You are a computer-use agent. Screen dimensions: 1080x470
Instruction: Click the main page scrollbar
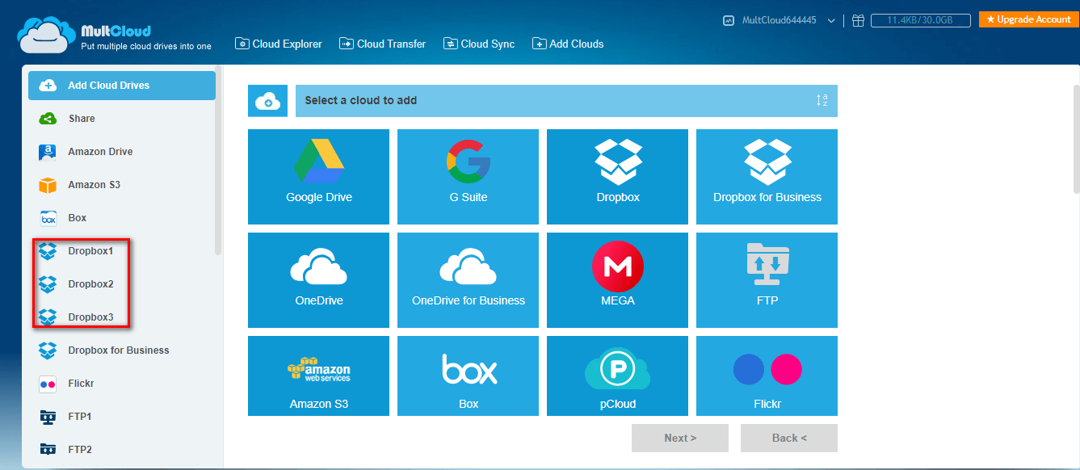[1076, 139]
